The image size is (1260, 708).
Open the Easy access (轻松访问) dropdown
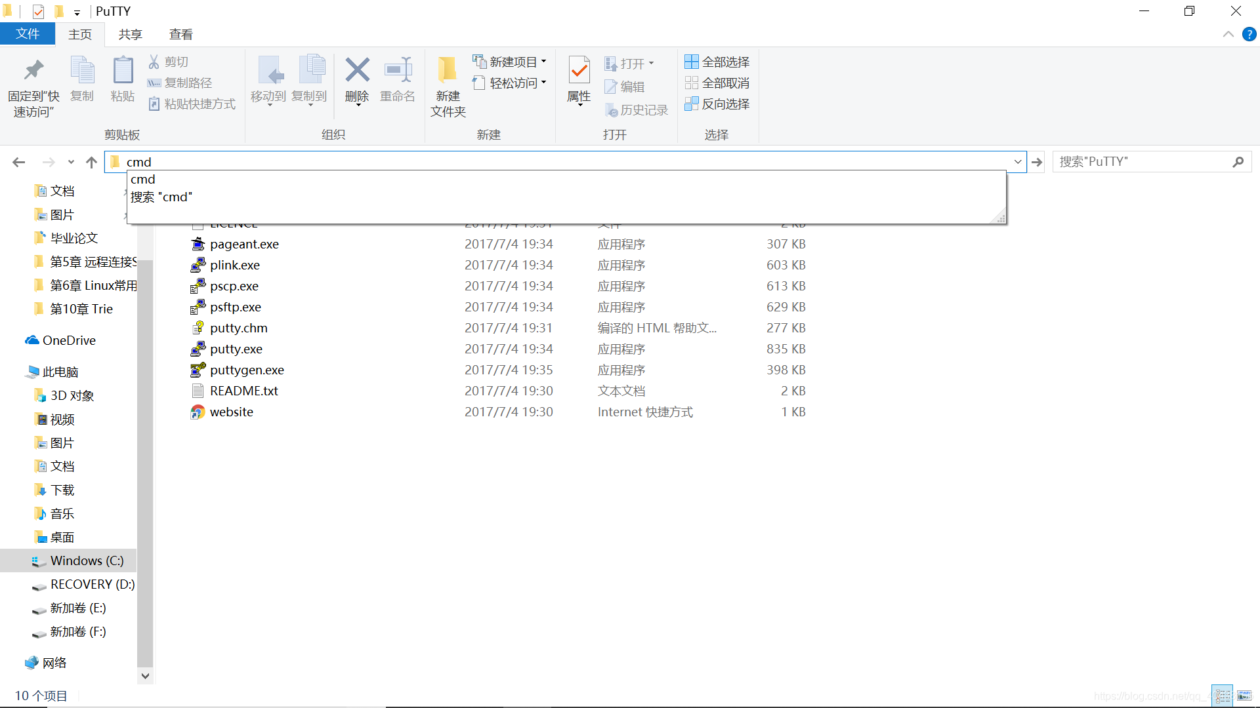point(509,83)
